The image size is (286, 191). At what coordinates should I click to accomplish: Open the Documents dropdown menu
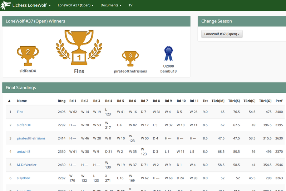(111, 6)
